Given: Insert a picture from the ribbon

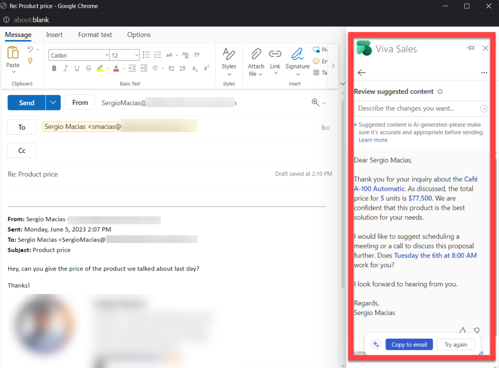Looking at the screenshot, I should coord(316,50).
